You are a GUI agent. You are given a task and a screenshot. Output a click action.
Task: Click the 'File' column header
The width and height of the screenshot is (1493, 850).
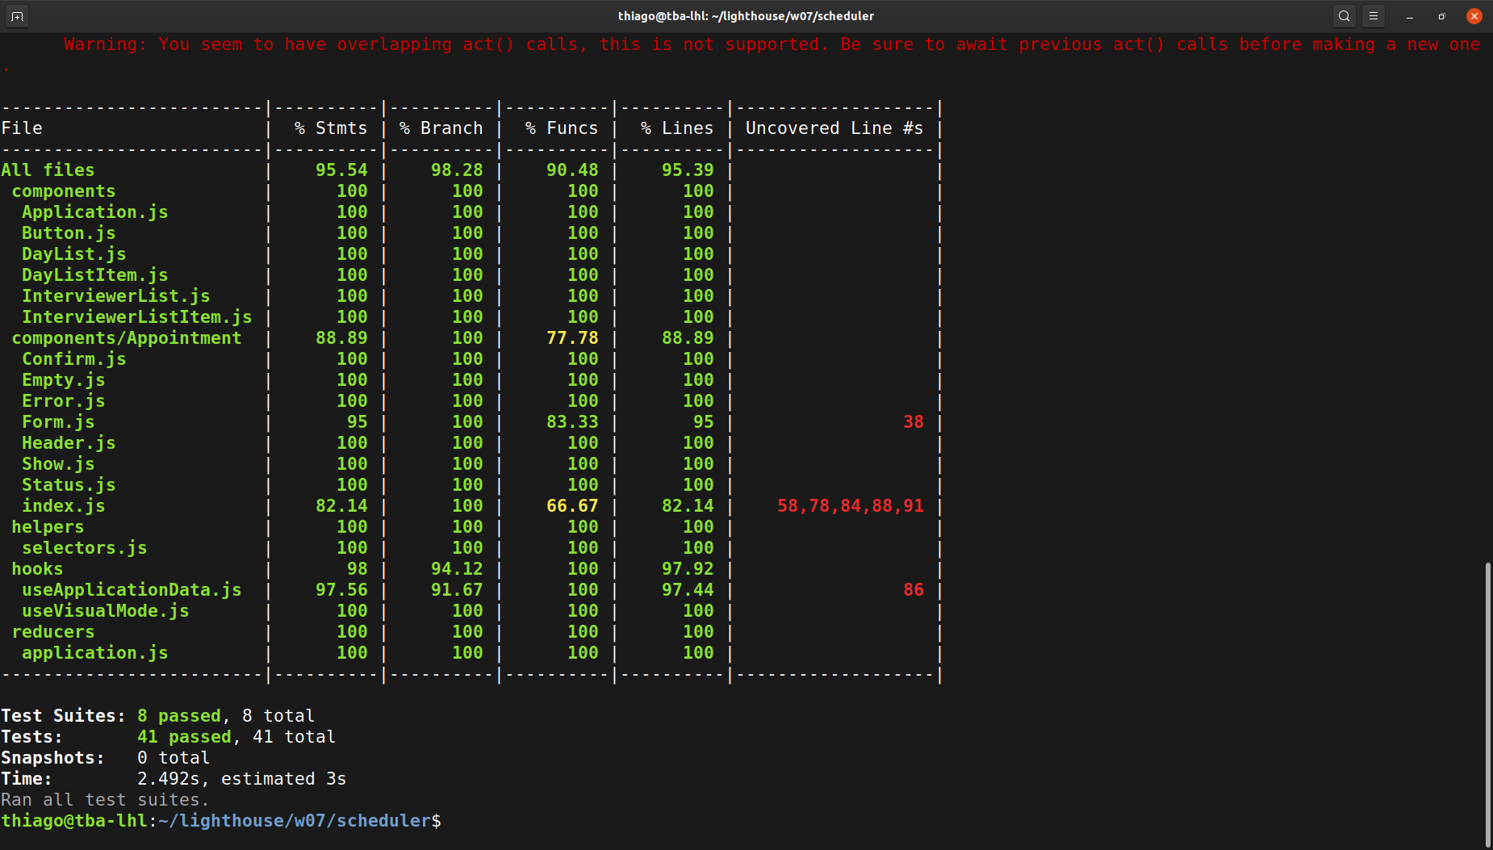pos(22,128)
